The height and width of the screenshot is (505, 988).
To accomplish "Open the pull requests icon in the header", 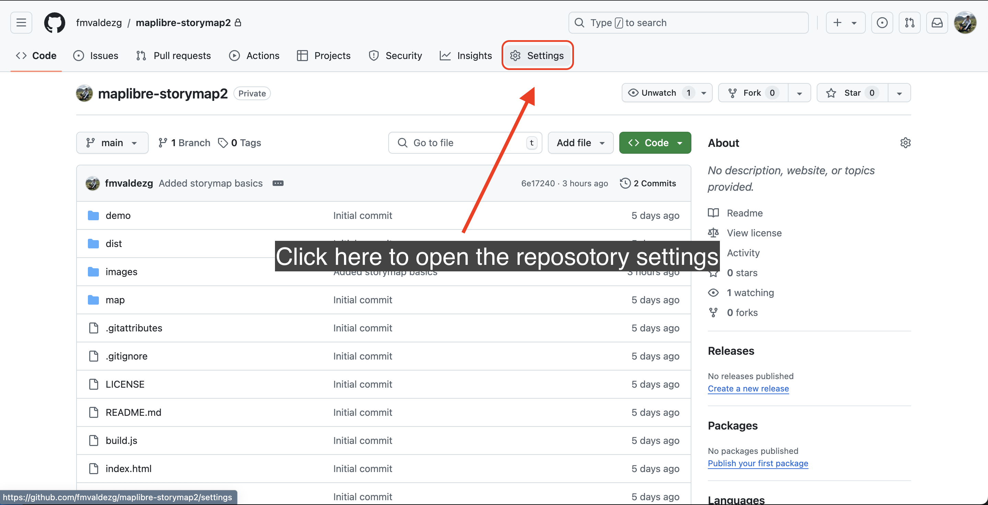I will (910, 23).
